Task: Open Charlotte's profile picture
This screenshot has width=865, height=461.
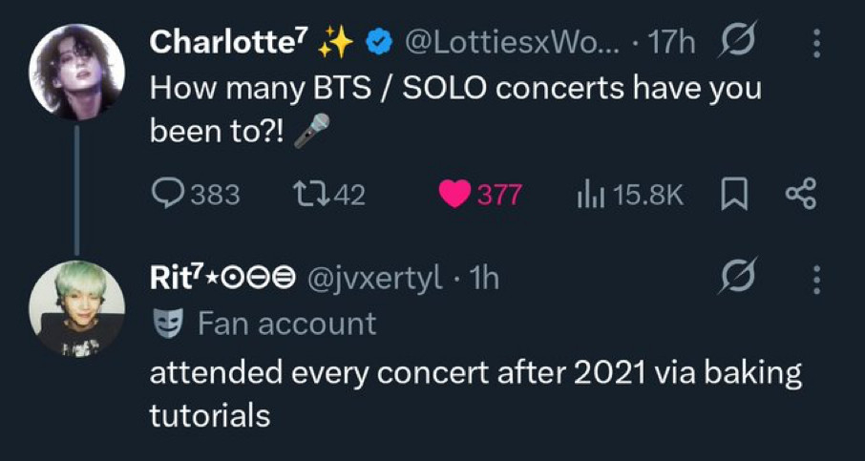Action: coord(76,72)
